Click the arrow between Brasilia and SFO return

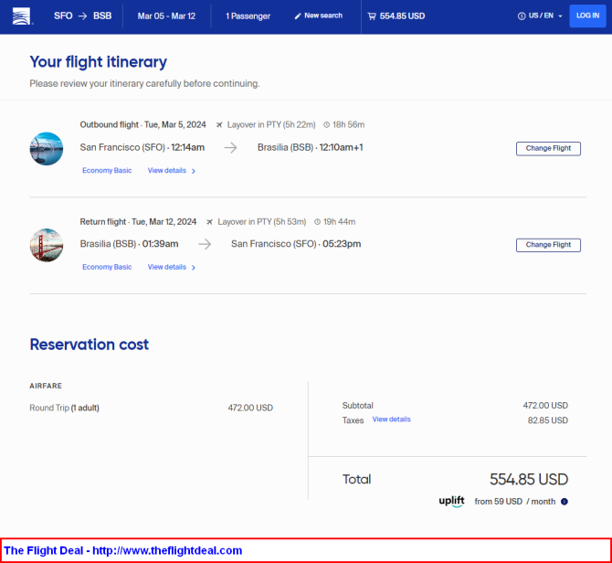click(205, 244)
